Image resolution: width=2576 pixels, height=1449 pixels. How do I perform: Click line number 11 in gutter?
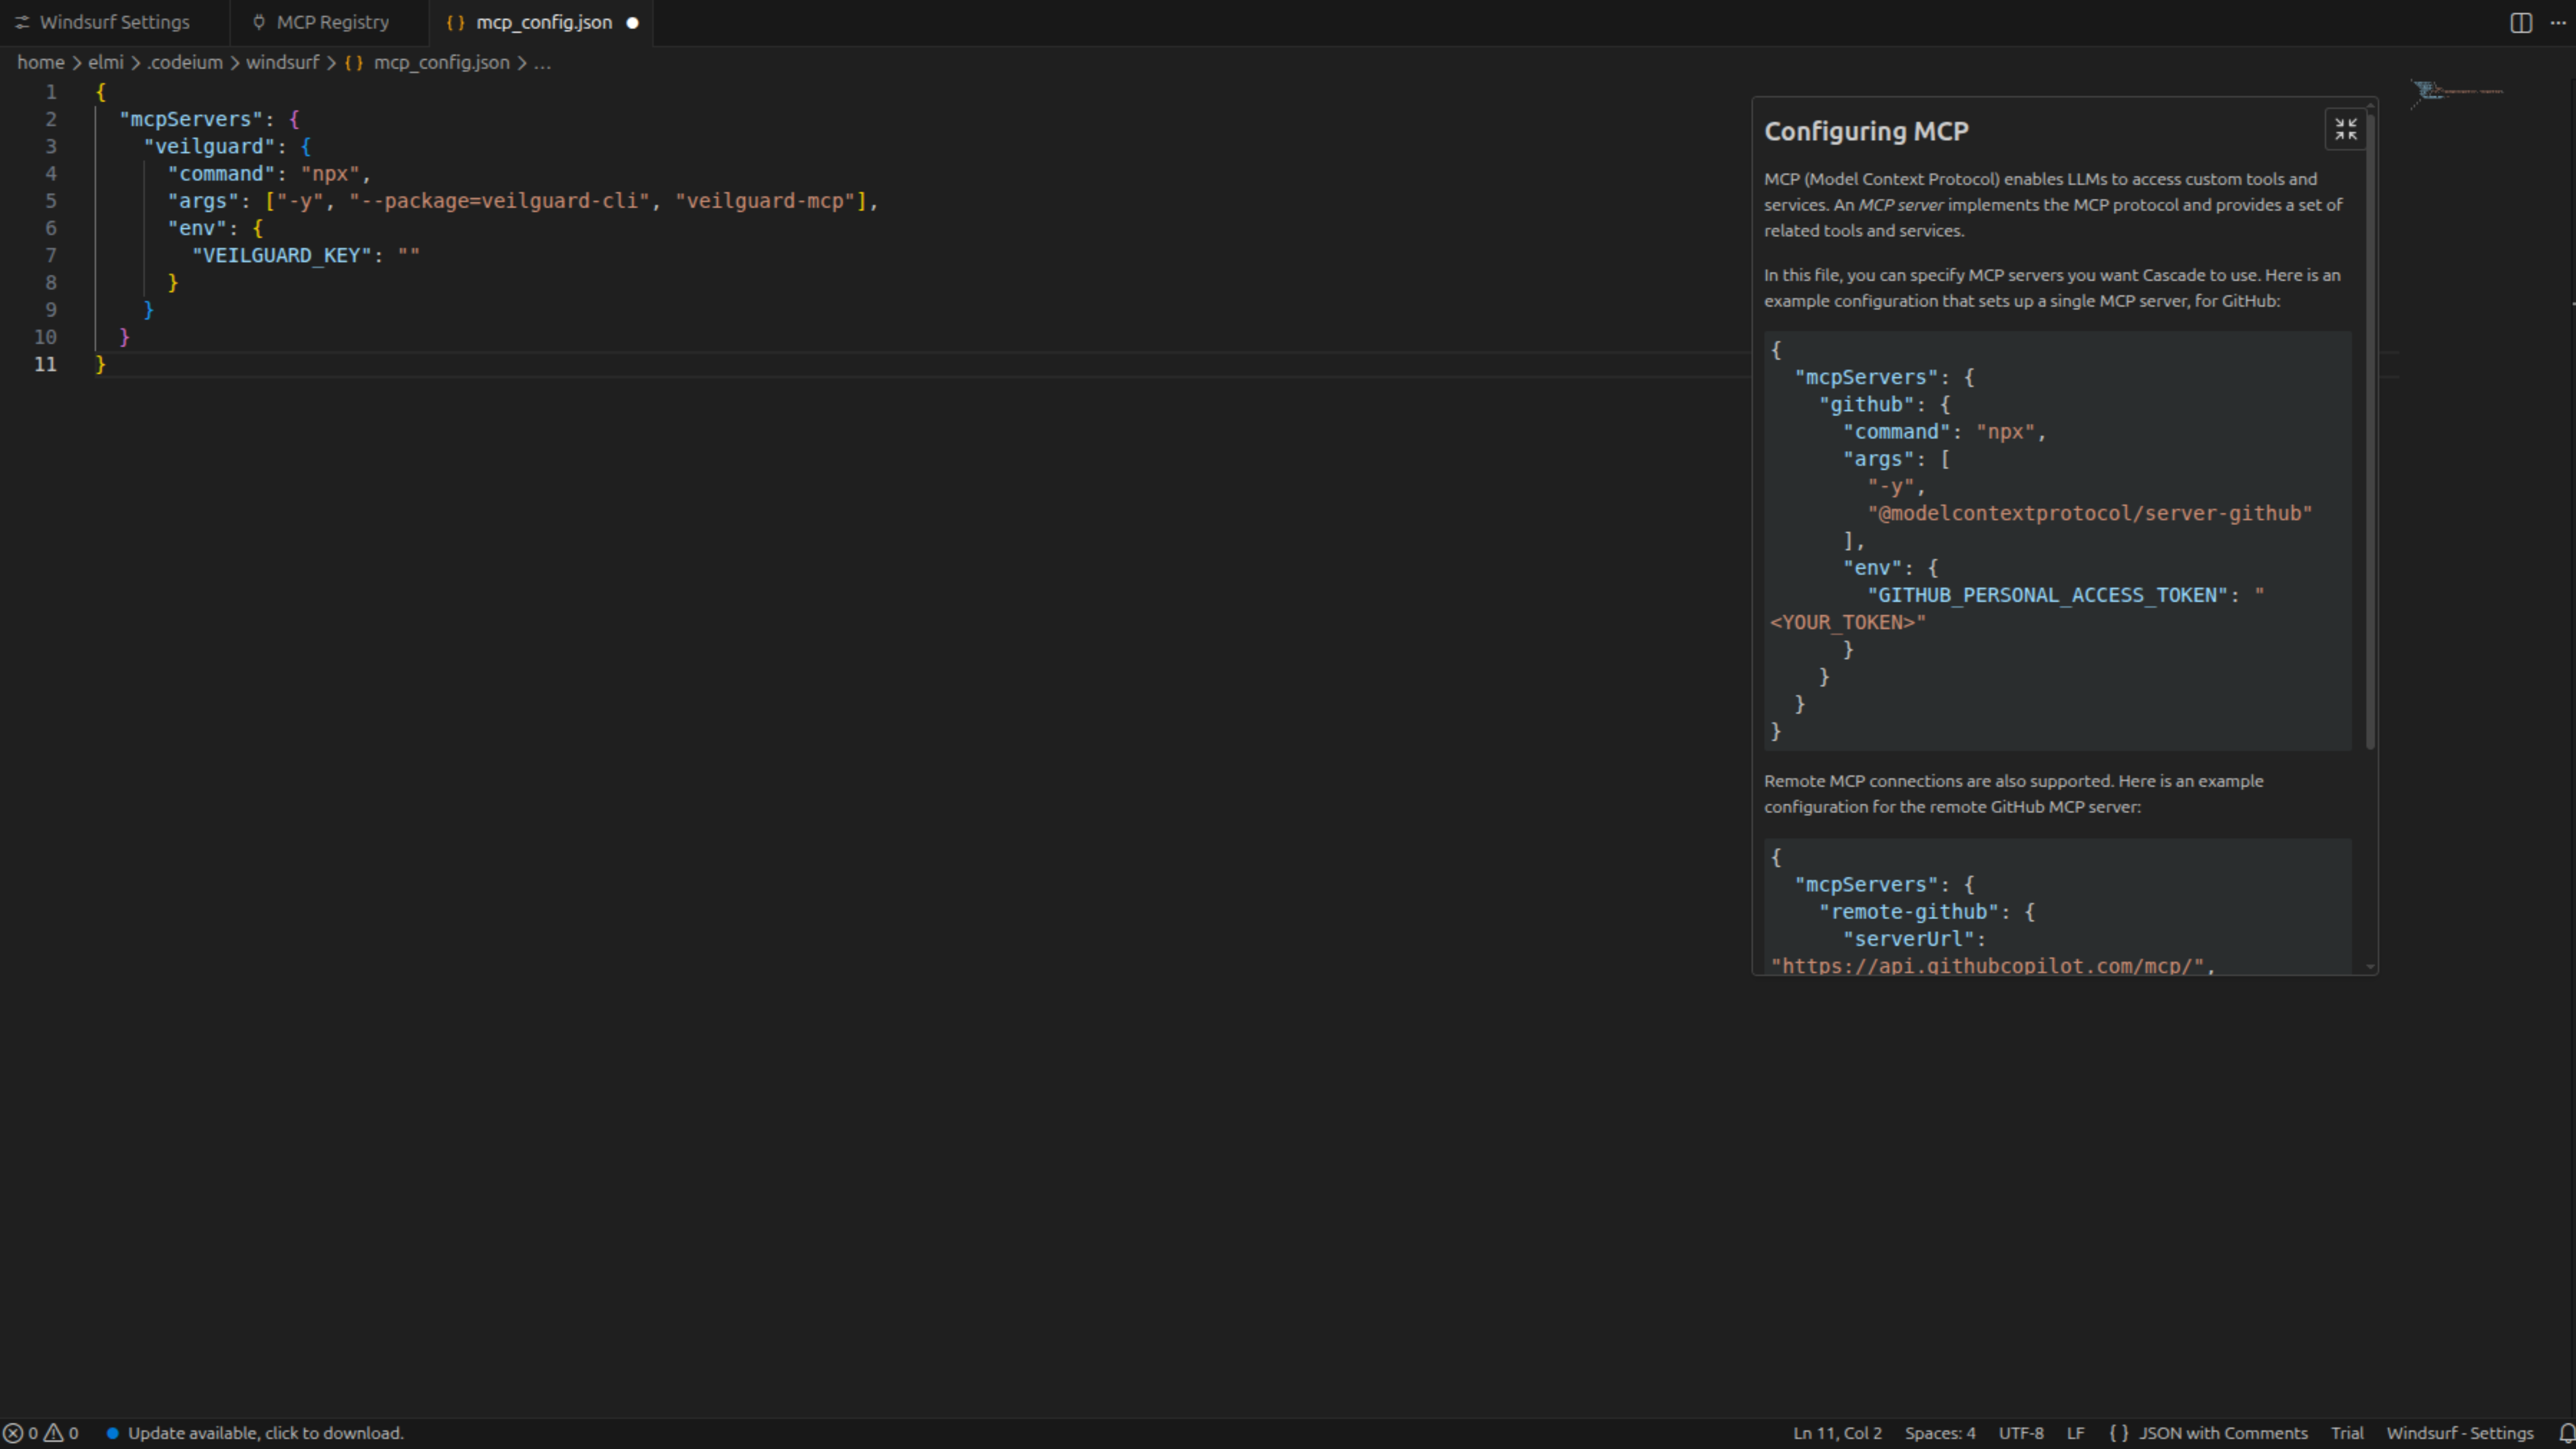point(45,364)
